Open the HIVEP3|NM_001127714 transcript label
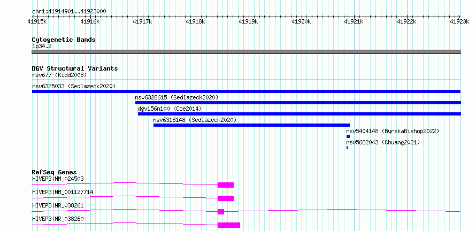Viewport: 476px width, 231px height. coord(63,192)
